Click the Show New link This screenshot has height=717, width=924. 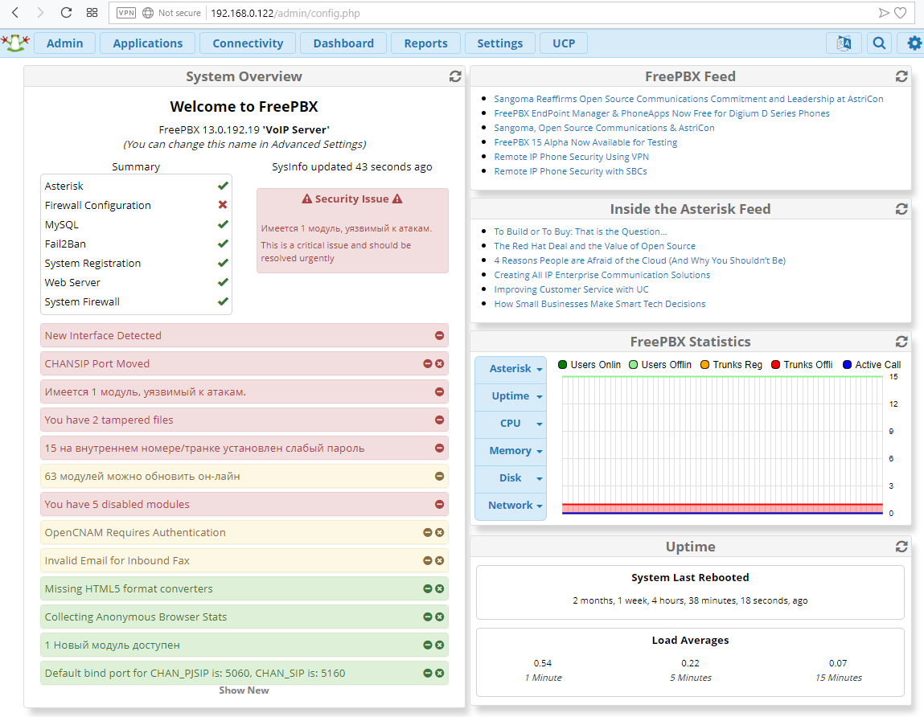point(244,690)
